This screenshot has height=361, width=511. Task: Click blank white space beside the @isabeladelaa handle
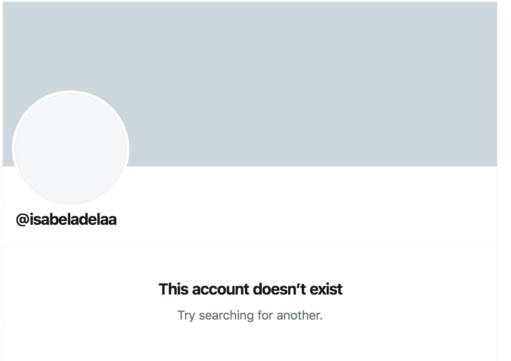click(289, 219)
